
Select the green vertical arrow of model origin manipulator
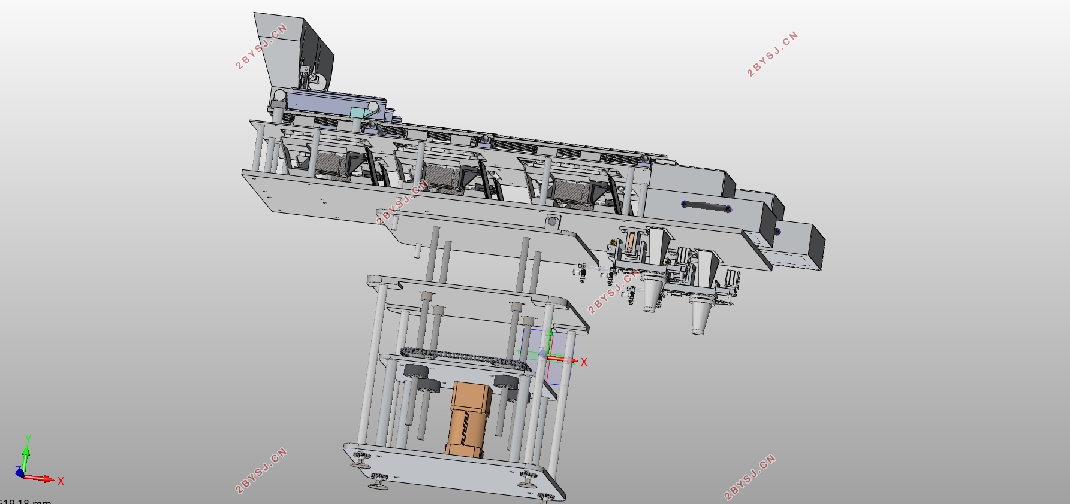[x=551, y=341]
